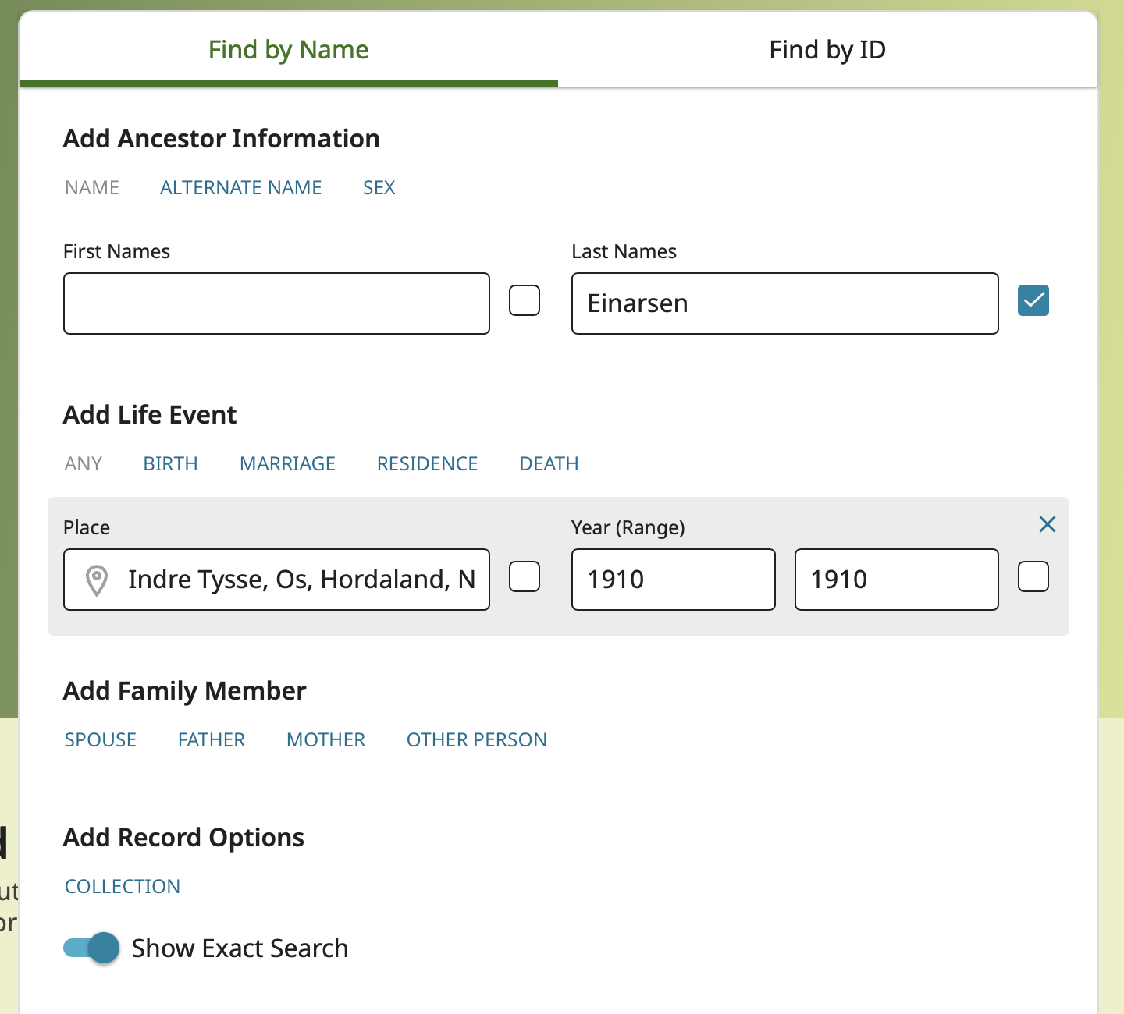Uncheck the exact match box for Last Names

1033,300
